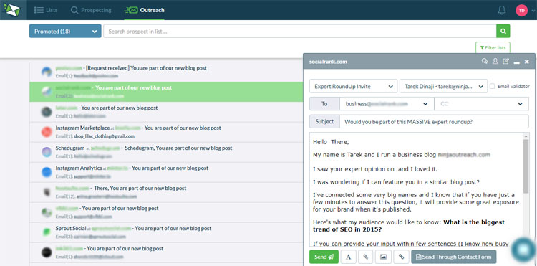This screenshot has width=537, height=266.
Task: Expand the CC dropdown
Action: click(482, 103)
